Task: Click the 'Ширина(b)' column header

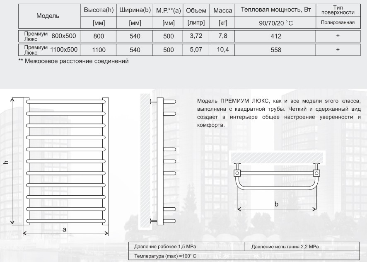Action: [x=135, y=10]
